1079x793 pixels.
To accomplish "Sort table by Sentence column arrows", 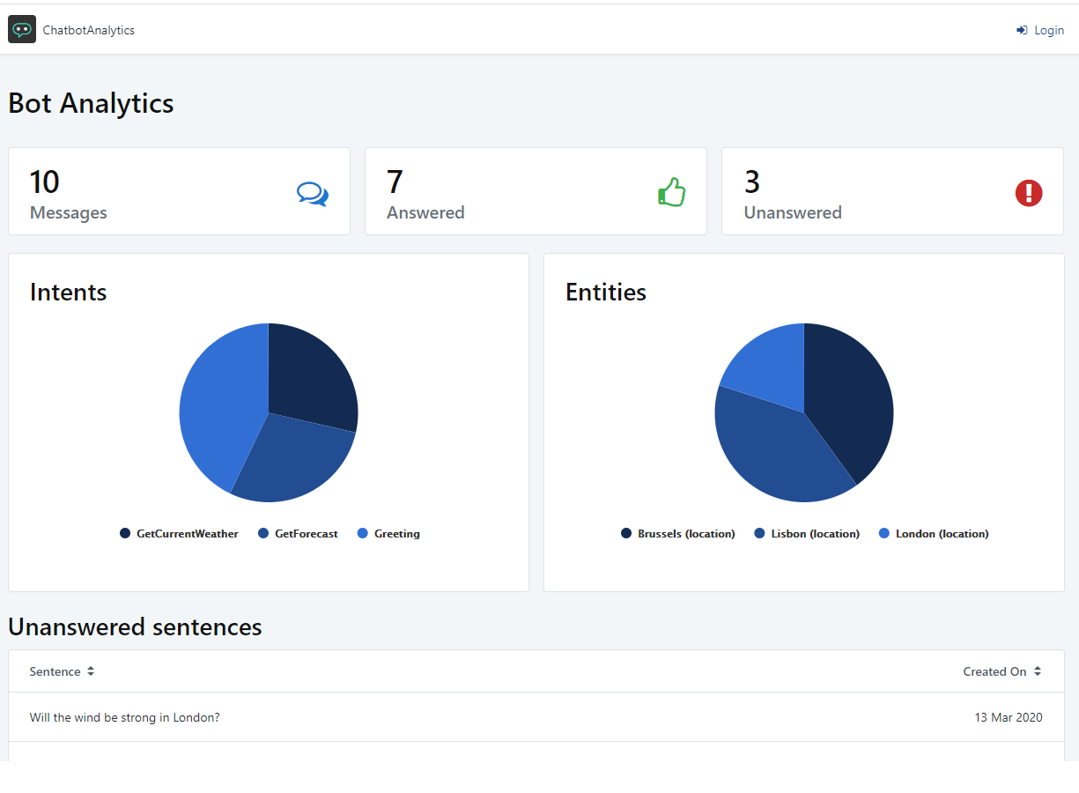I will [91, 671].
